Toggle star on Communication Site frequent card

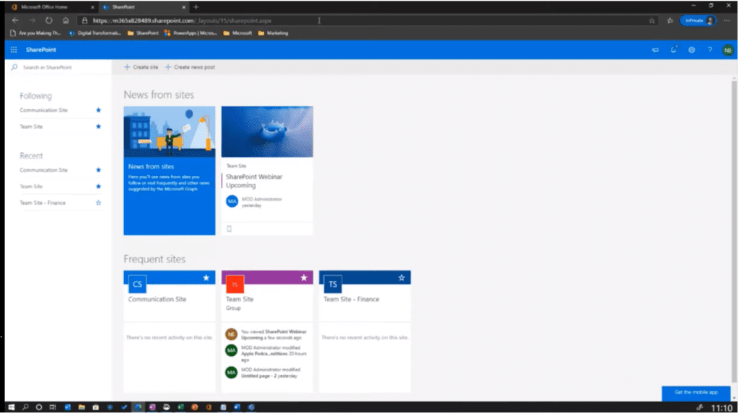point(206,277)
